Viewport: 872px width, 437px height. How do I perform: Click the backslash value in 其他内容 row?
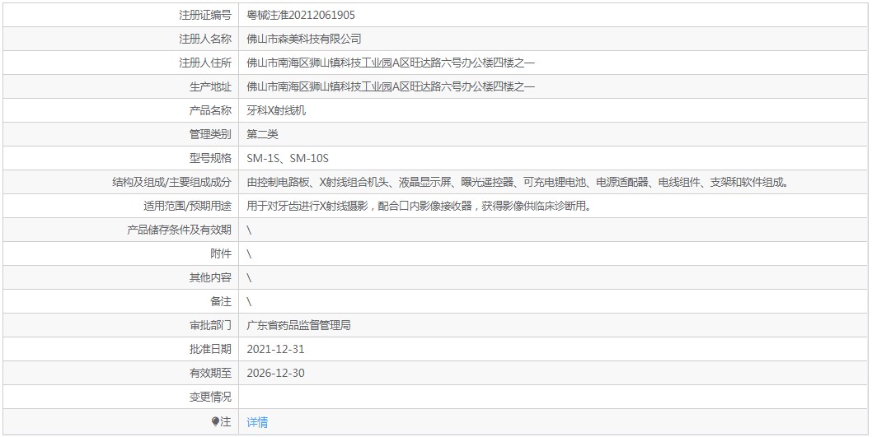[x=249, y=277]
